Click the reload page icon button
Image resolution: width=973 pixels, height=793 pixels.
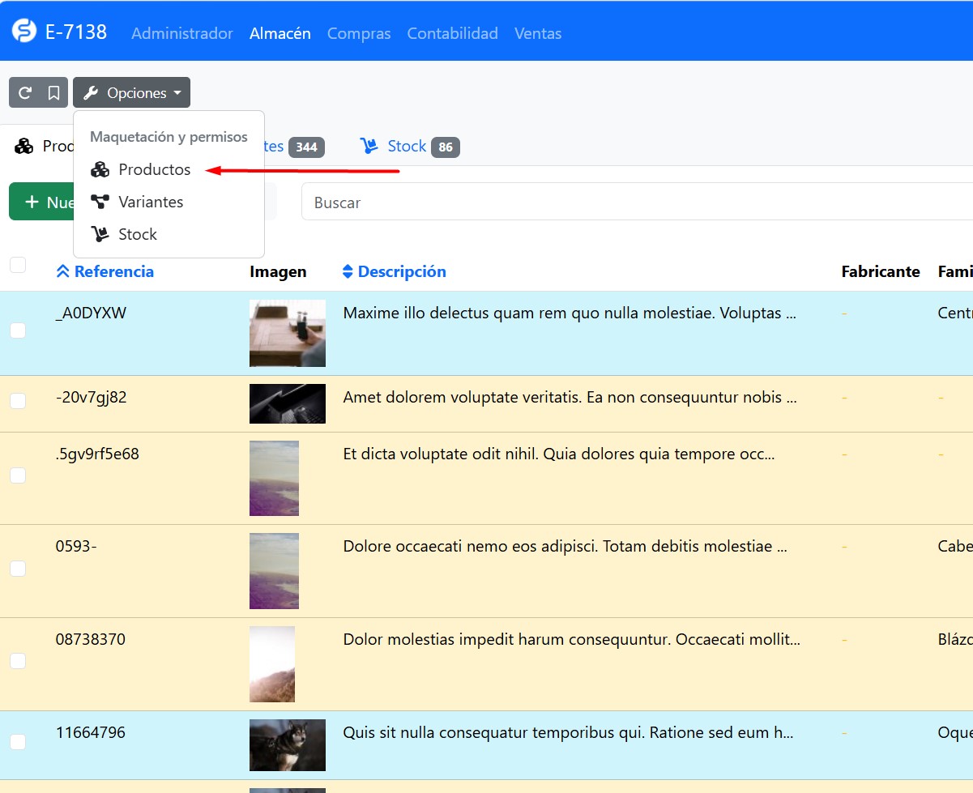25,93
